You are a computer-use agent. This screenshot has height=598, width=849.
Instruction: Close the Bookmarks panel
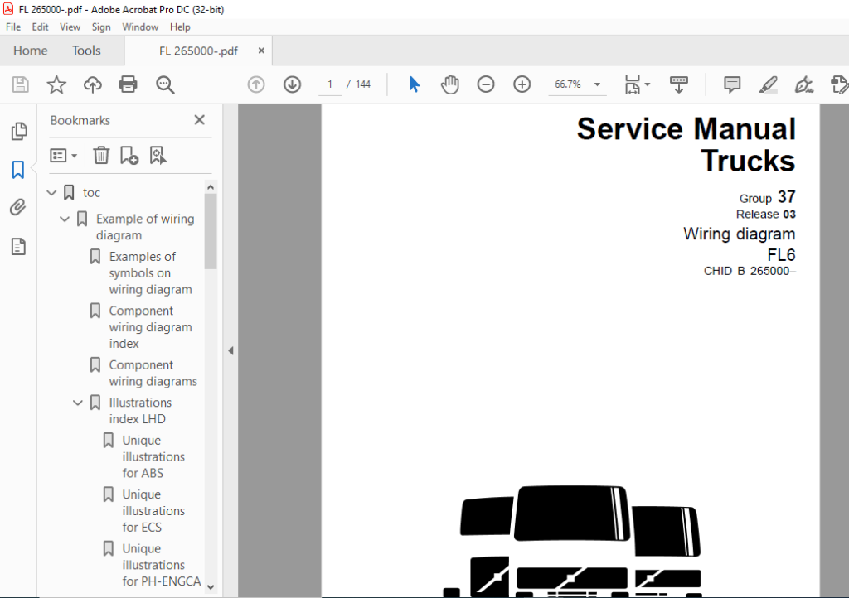coord(199,120)
